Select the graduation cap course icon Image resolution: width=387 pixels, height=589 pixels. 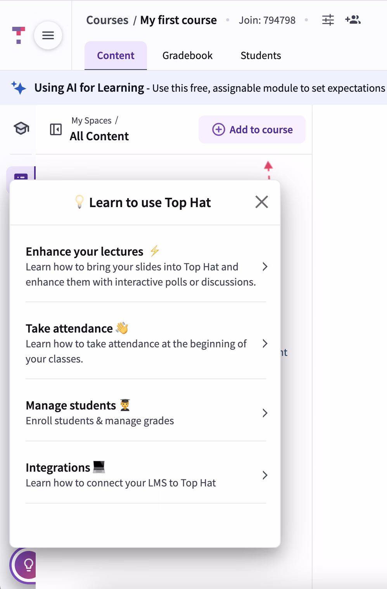20,128
